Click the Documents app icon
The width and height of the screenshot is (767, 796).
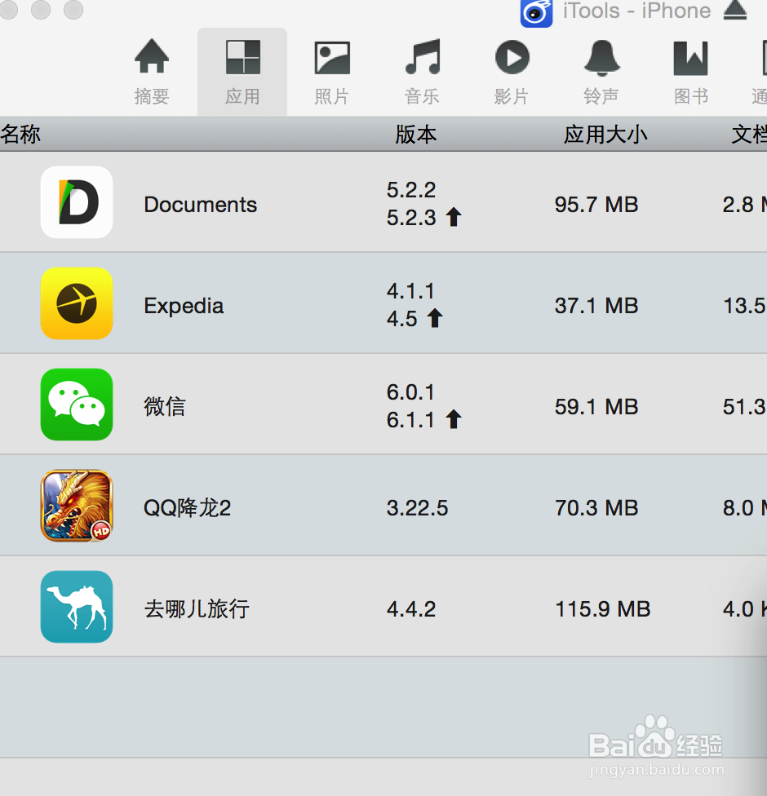click(x=77, y=202)
